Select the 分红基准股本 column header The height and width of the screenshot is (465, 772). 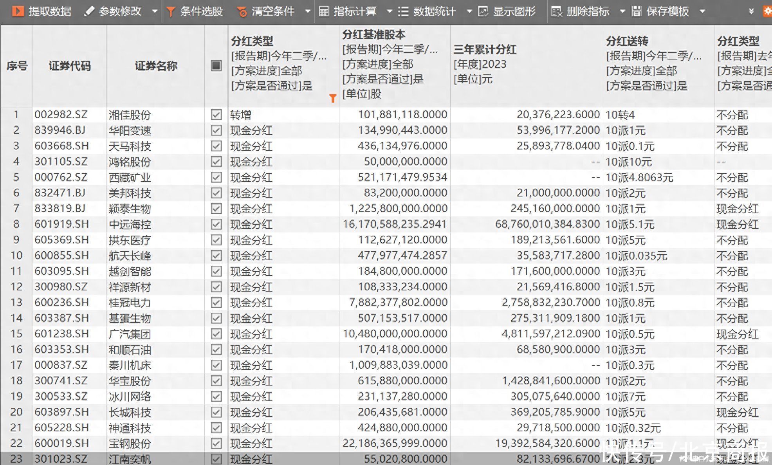tap(395, 65)
